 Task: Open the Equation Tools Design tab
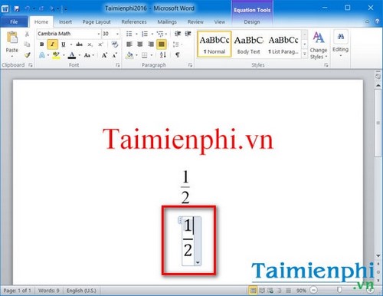252,22
